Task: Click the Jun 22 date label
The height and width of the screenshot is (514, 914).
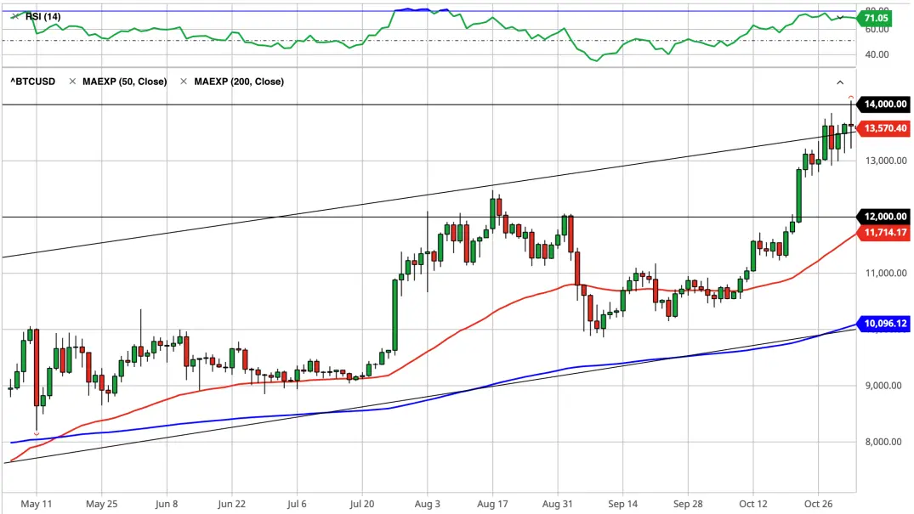Action: tap(231, 504)
